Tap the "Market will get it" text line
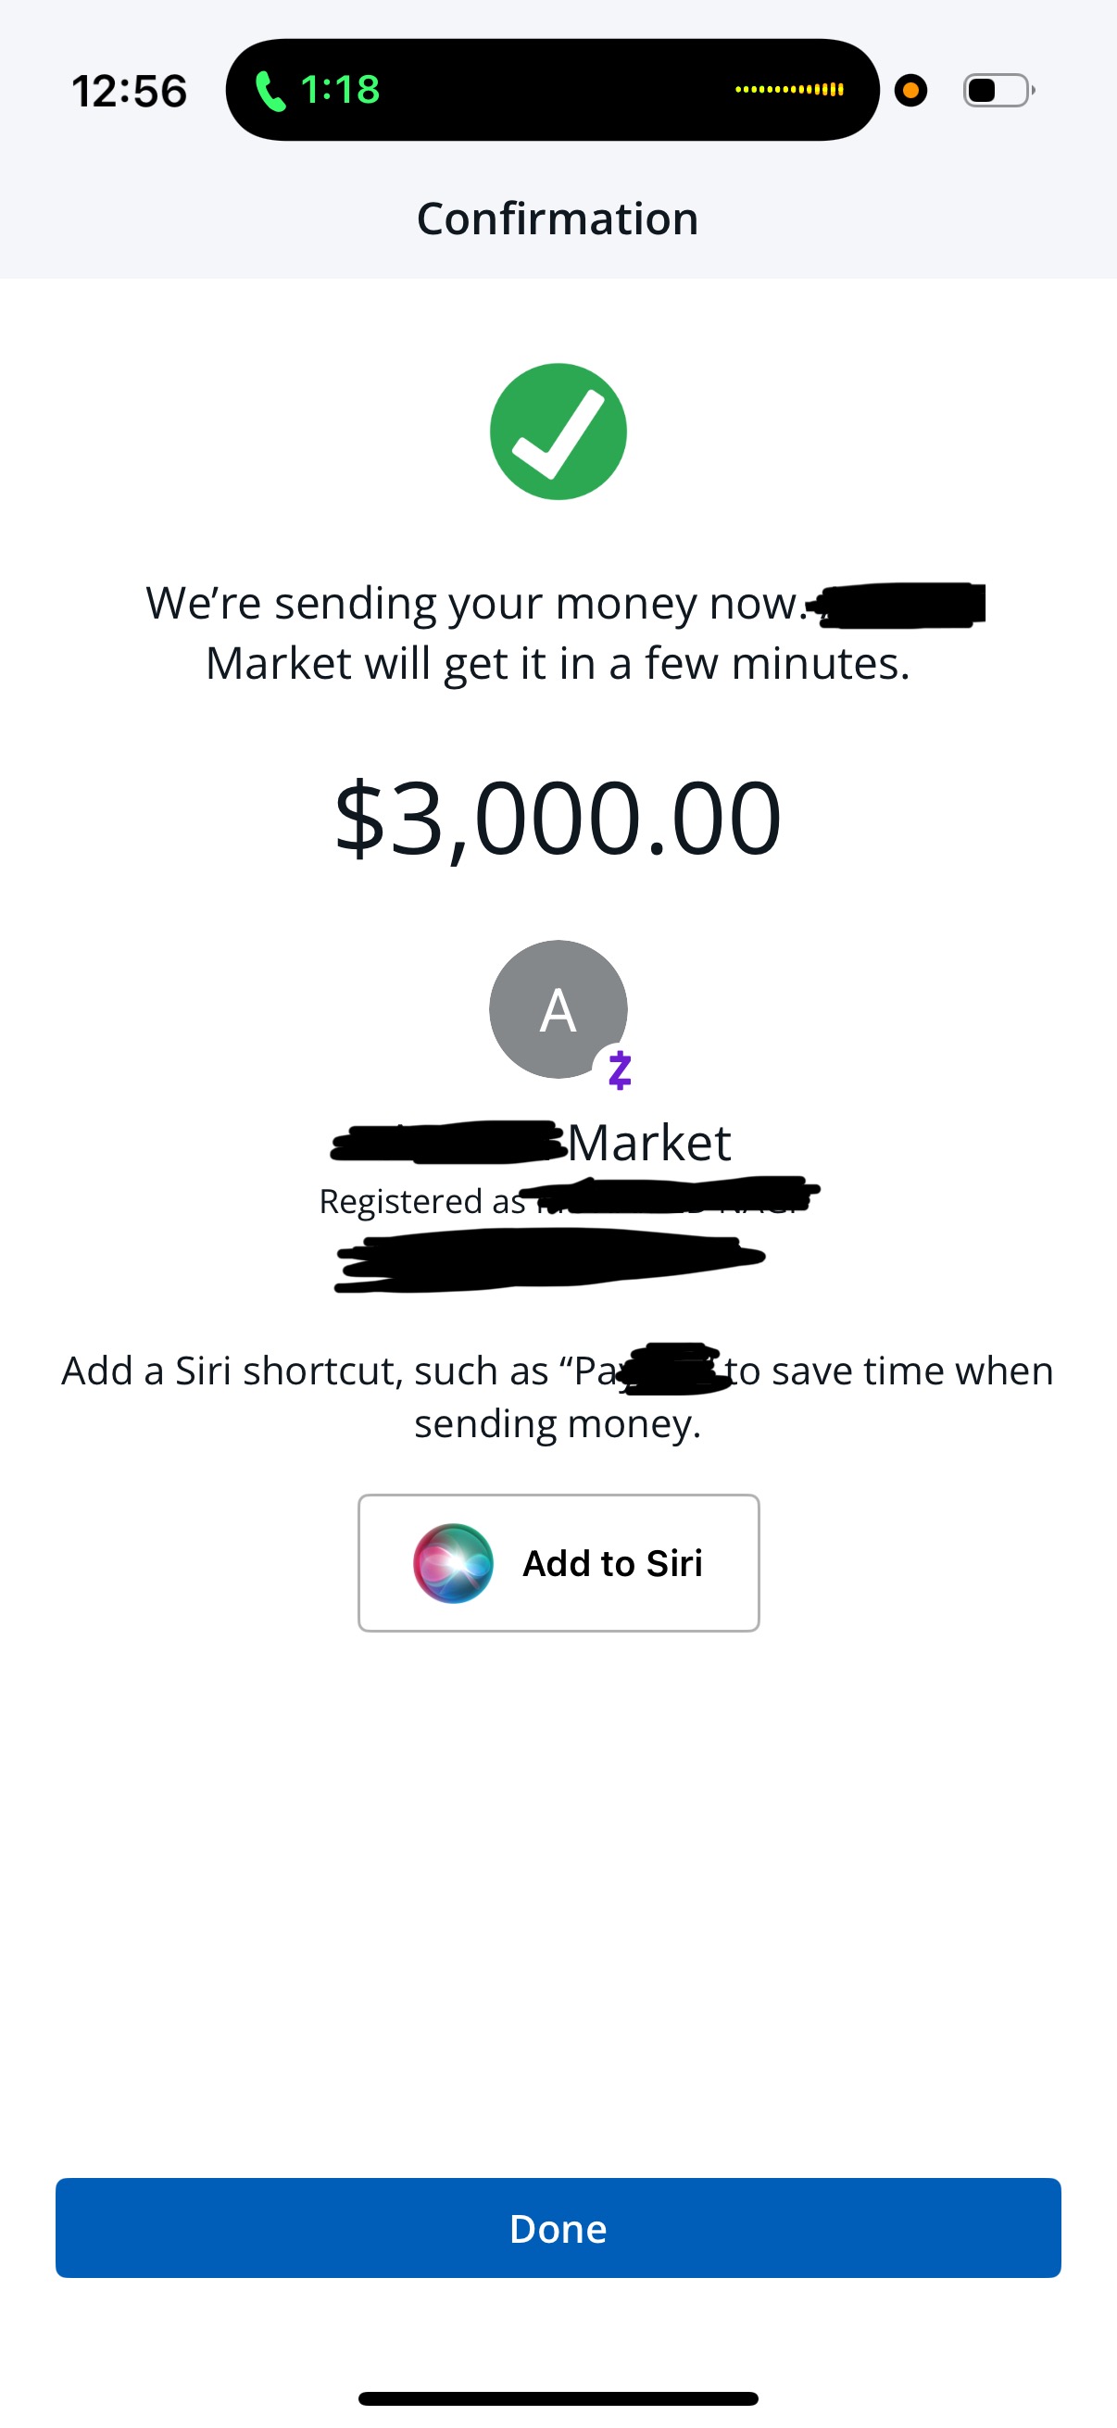Viewport: 1117px width, 2428px height. coord(558,664)
